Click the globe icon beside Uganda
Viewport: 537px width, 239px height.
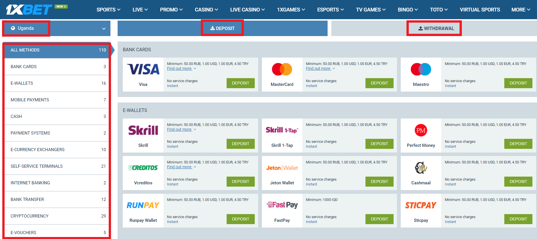[x=13, y=28]
